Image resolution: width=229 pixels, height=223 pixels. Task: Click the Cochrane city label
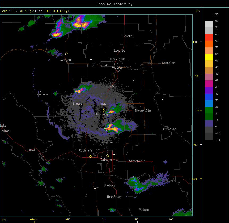tap(86, 150)
